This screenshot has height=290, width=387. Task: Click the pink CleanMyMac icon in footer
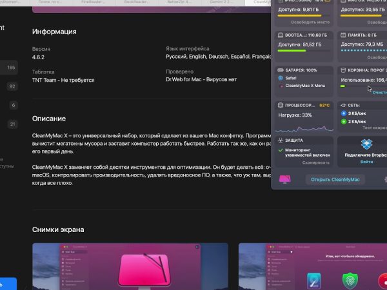pyautogui.click(x=284, y=180)
